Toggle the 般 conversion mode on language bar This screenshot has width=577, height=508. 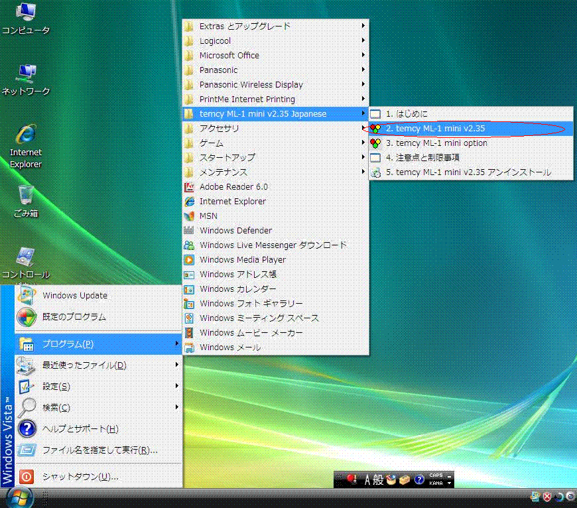378,479
